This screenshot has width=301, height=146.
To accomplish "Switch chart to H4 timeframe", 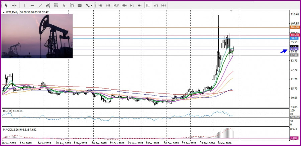I will [x=140, y=5].
